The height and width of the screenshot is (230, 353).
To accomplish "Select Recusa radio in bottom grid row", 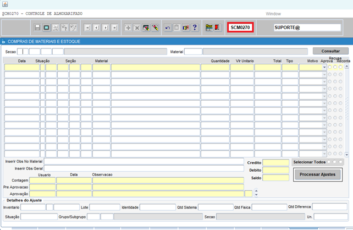I will coord(335,154).
